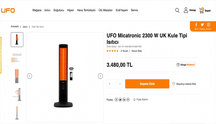Viewport: 216px width, 124px height.
Task: Click Sepete Ekle button
Action: pos(147,84)
